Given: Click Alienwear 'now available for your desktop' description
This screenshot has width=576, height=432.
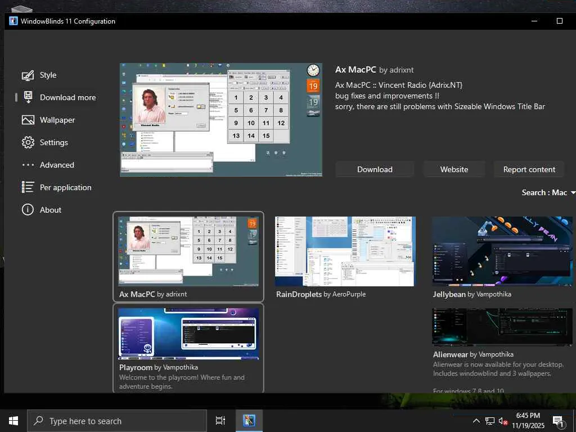Looking at the screenshot, I should click(x=498, y=369).
